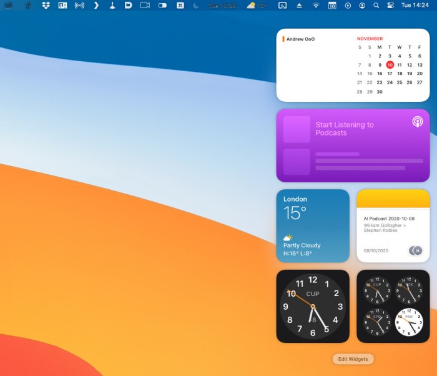Click the Podcasts icon in widget

point(417,122)
